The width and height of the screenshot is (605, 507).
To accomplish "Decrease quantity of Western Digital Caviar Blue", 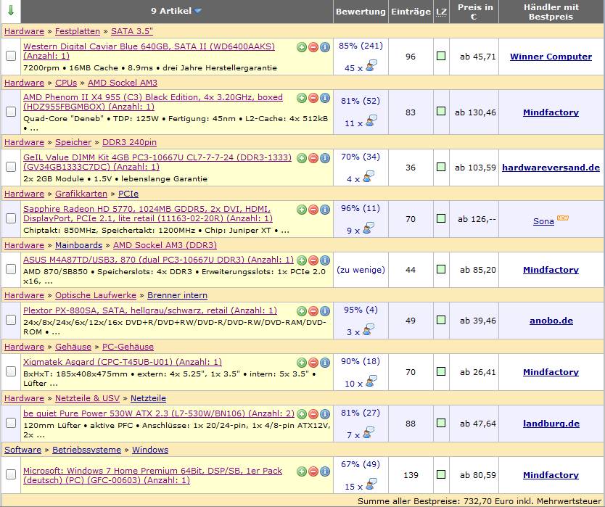I will point(313,47).
